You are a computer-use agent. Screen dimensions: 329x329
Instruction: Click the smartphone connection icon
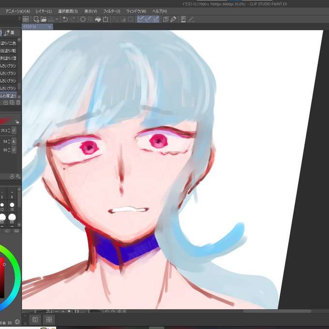pyautogui.click(x=183, y=19)
